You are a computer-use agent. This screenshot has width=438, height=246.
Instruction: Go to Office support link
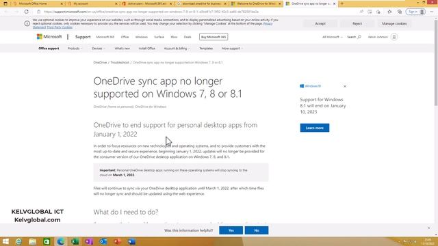(49, 49)
